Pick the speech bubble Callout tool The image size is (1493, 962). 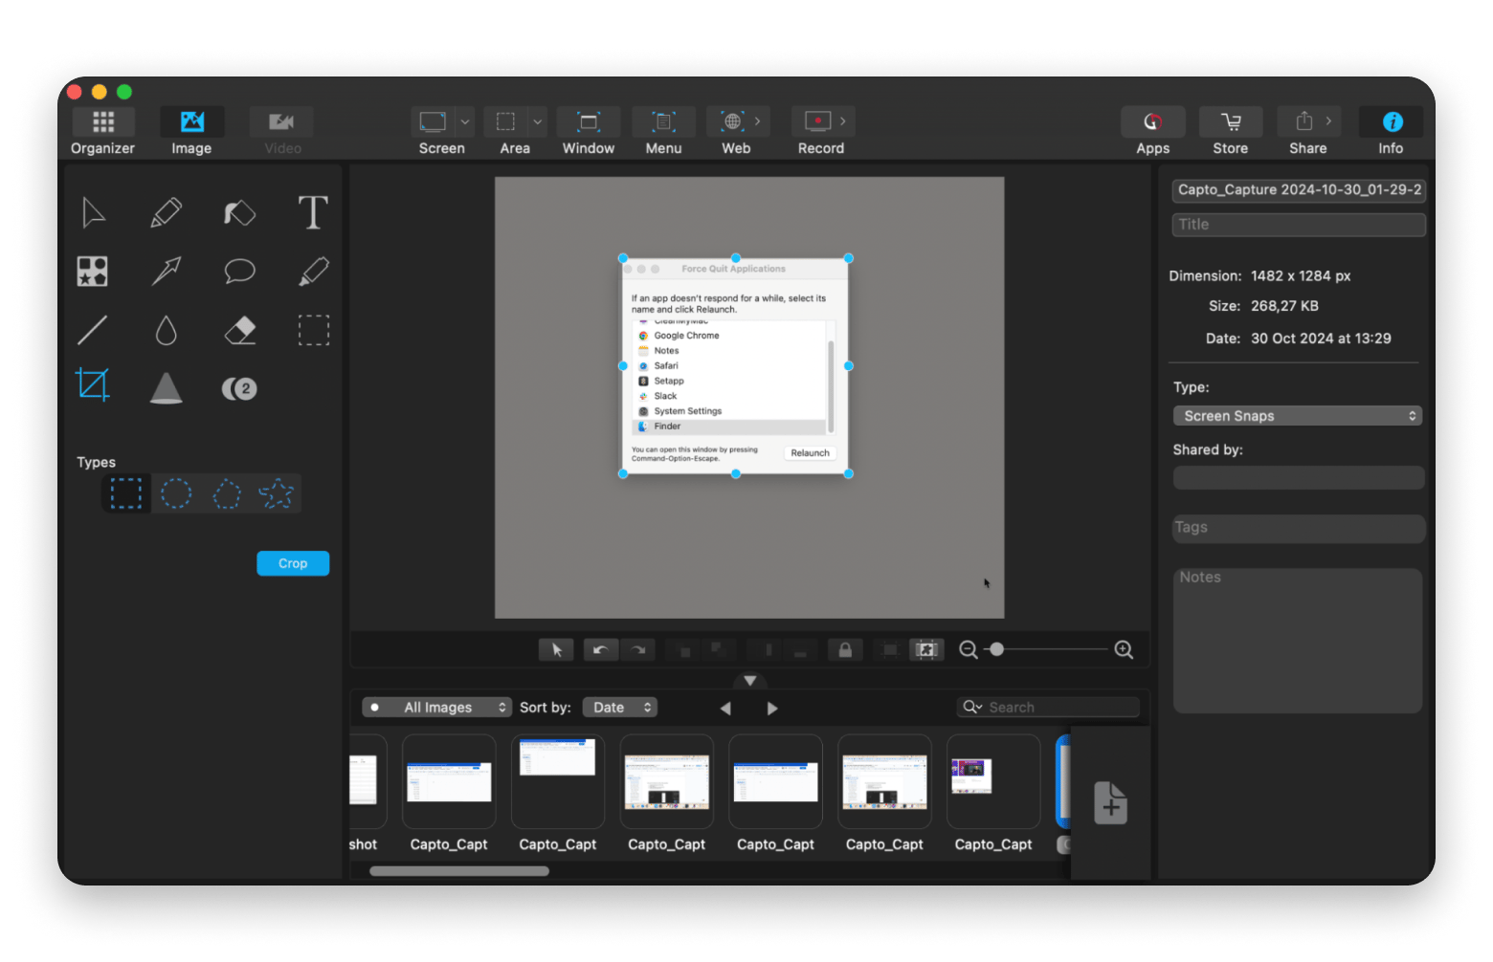point(239,272)
